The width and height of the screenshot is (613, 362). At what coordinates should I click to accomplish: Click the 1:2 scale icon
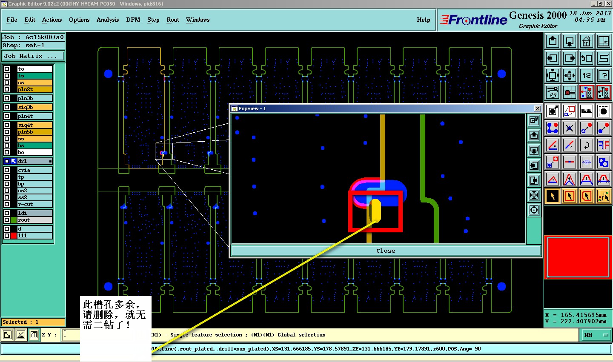(x=587, y=75)
